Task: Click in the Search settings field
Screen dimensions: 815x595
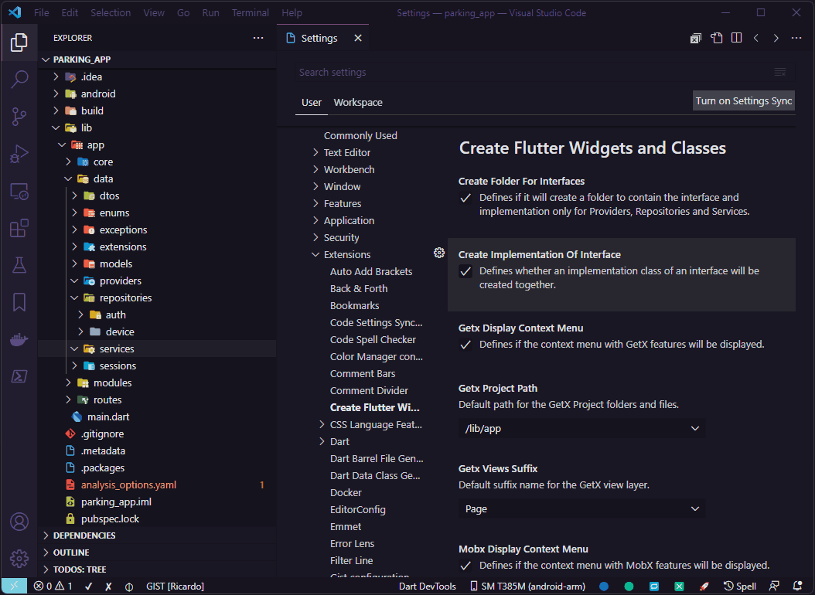Action: (x=544, y=72)
